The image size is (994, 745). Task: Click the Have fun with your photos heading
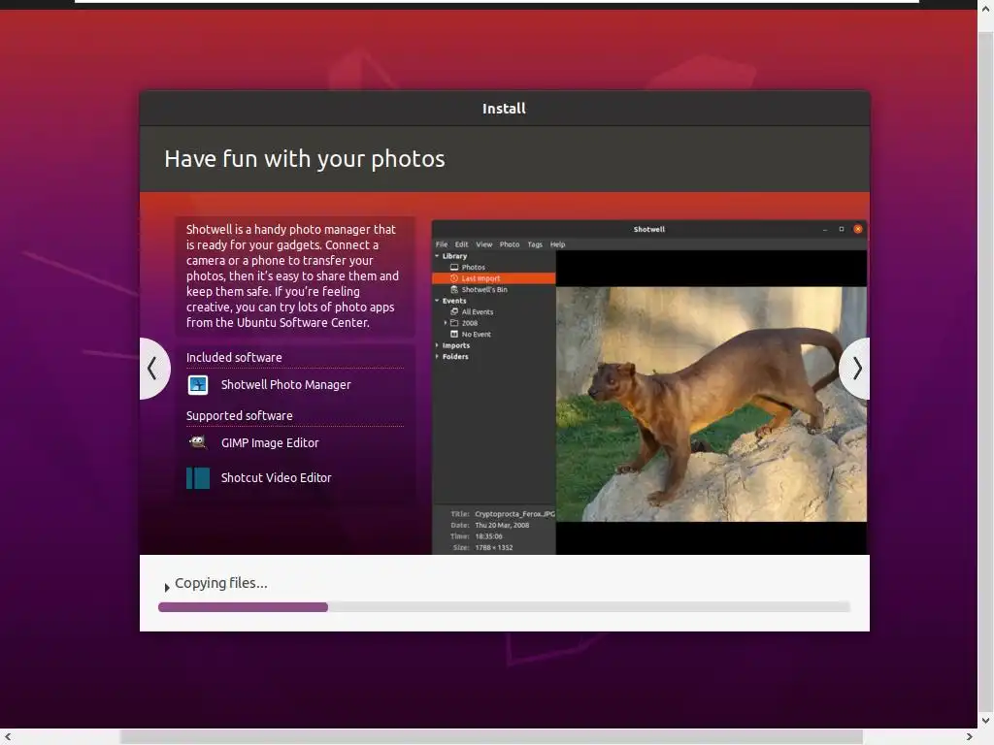pos(305,159)
